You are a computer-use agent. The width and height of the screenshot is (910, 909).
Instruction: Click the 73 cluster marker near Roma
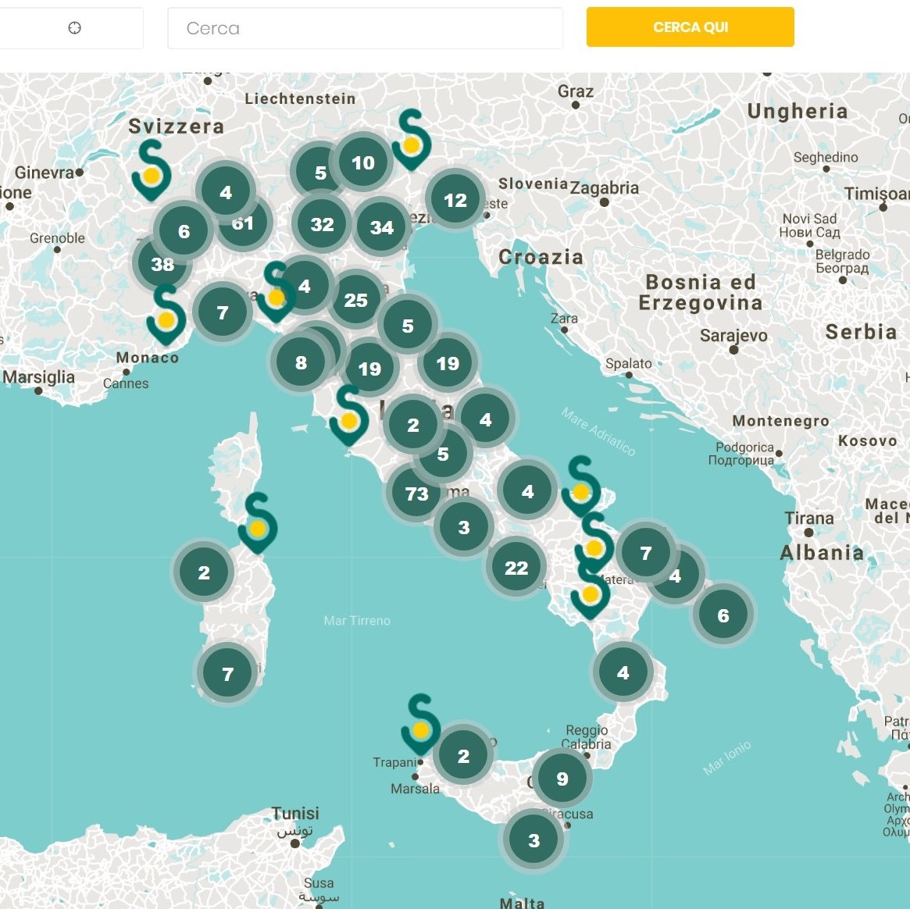coord(416,494)
